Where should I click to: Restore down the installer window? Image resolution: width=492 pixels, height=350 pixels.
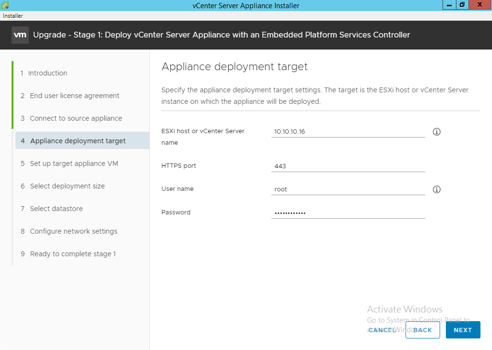462,5
